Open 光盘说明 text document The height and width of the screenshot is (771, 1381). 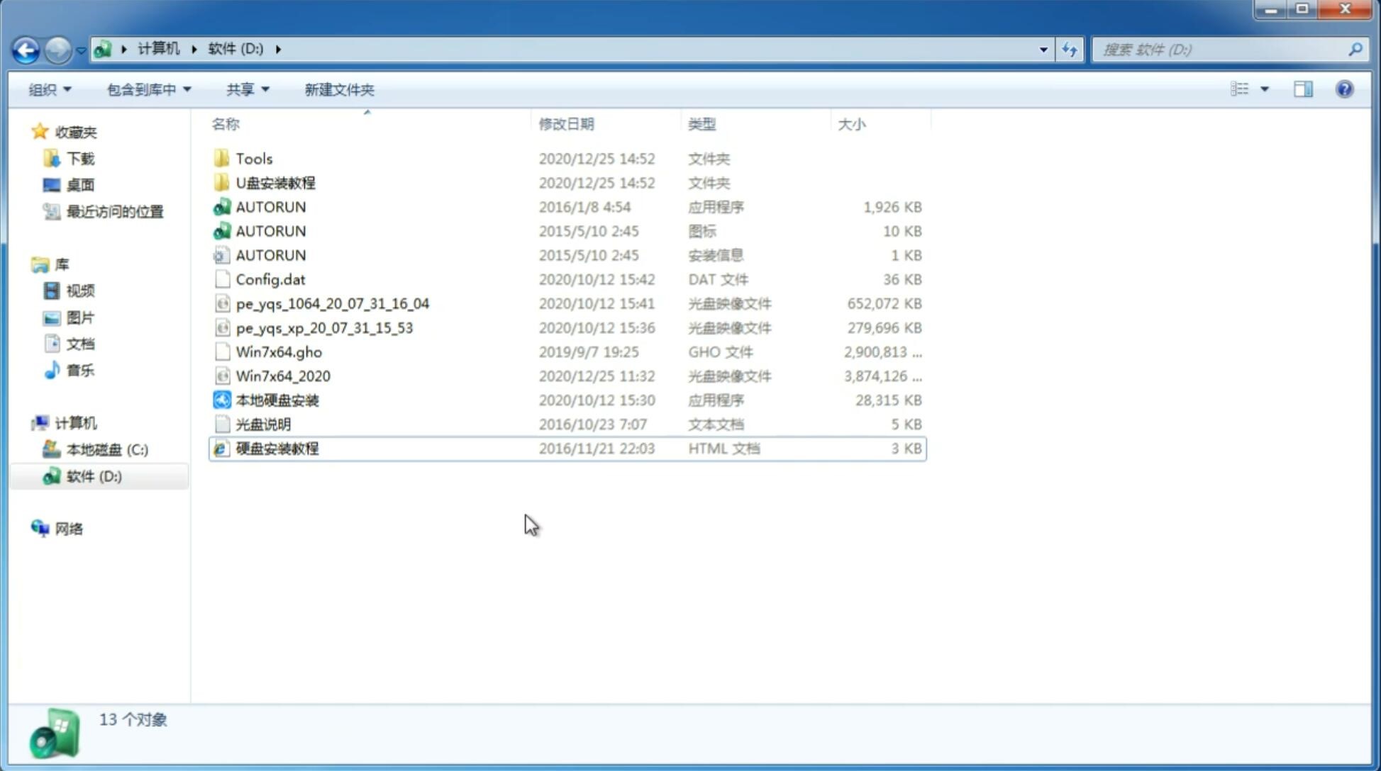[264, 423]
